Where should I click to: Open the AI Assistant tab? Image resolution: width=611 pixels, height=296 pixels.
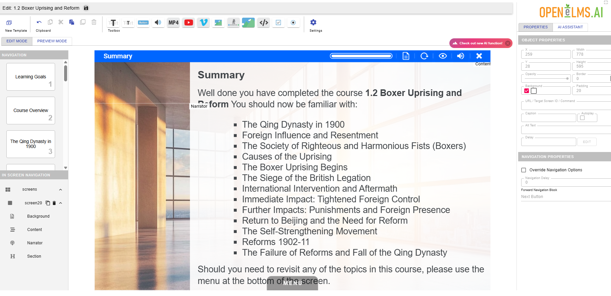coord(570,27)
